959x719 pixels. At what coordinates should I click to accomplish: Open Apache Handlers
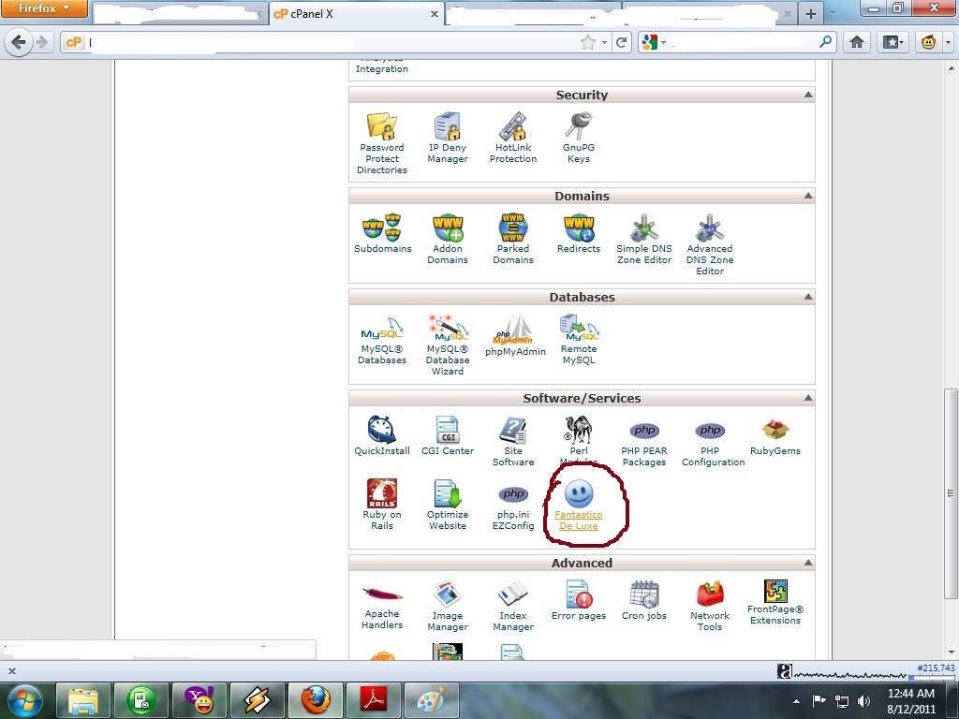tap(382, 607)
